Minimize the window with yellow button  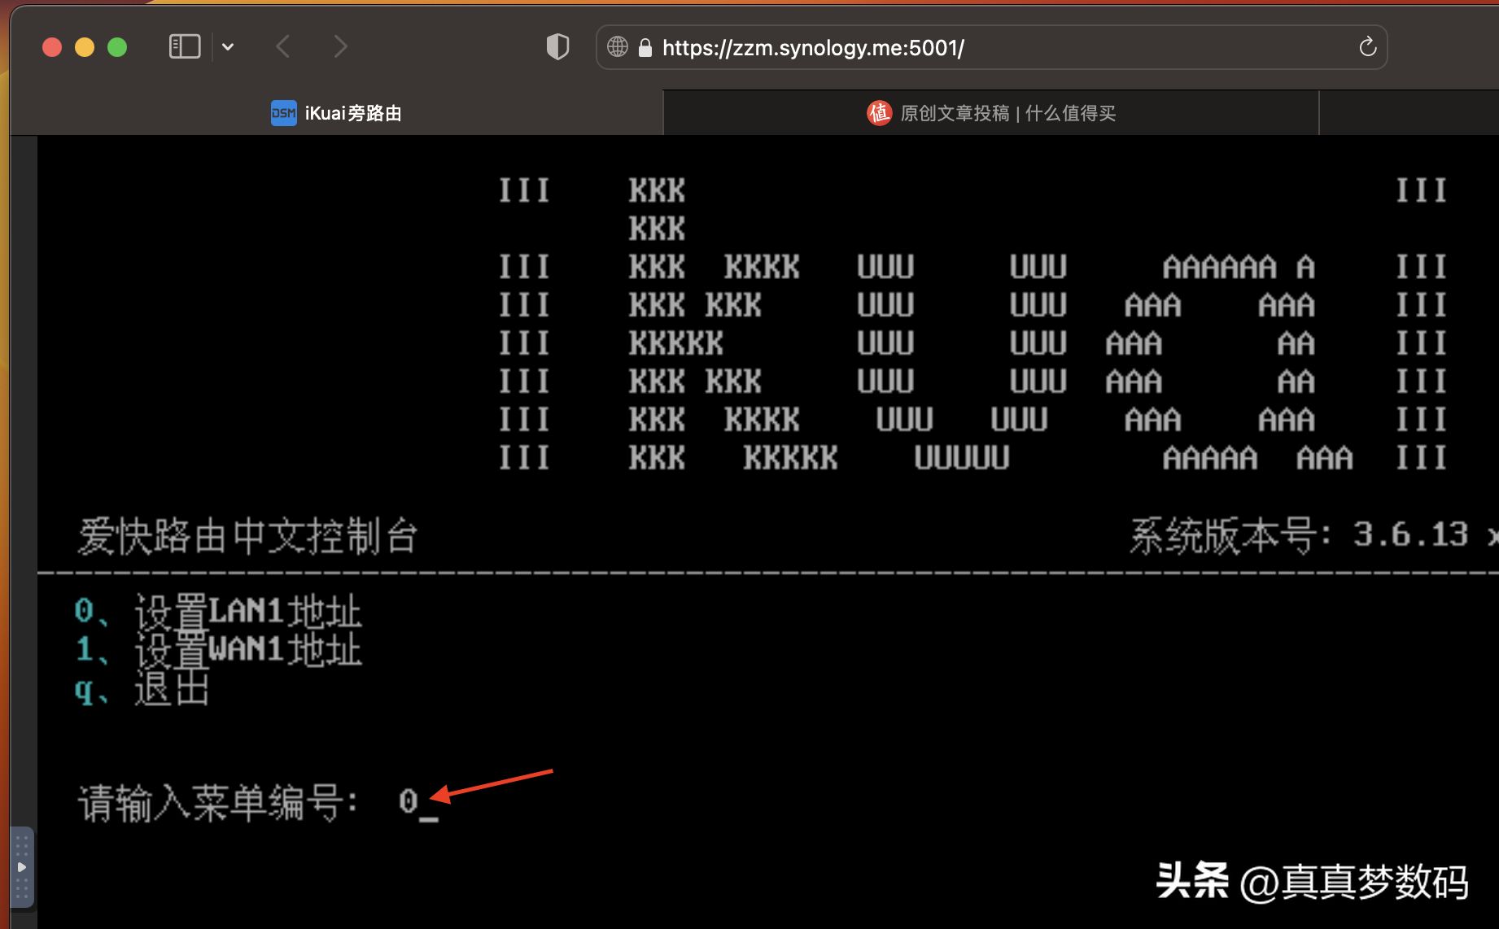point(85,47)
